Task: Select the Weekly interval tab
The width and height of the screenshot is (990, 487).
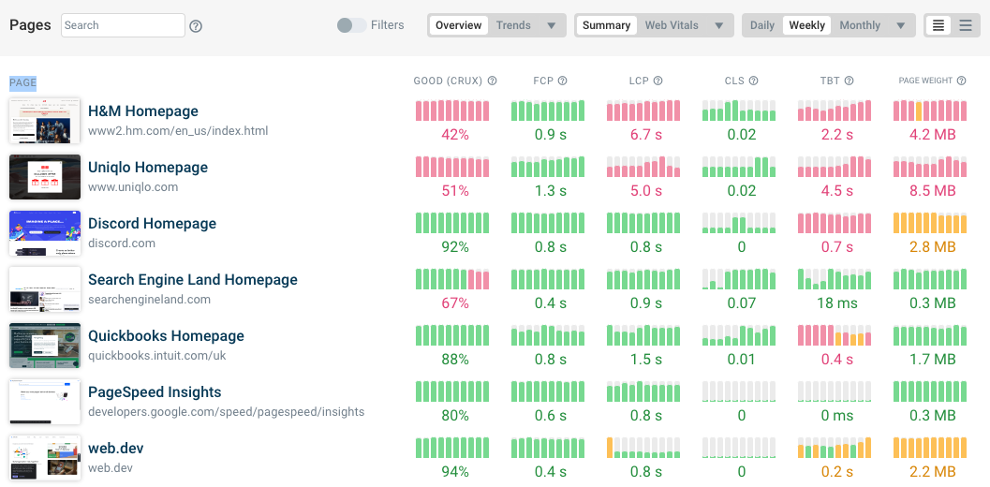Action: [x=807, y=25]
